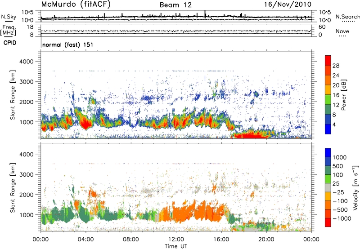The height and width of the screenshot is (249, 360).
Task: Click the gray -25 to 25 Velocity colorbar segment
Action: click(x=328, y=187)
